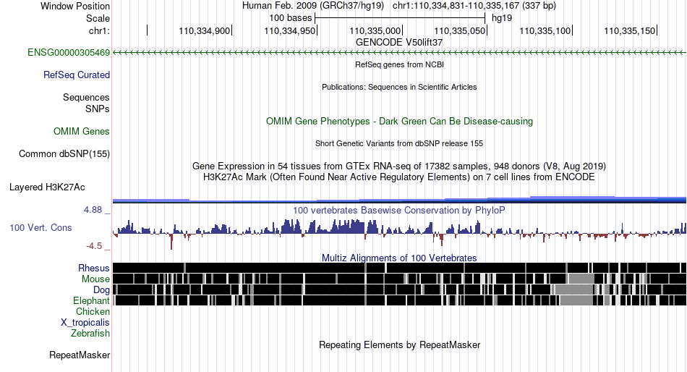
Task: Click the Zebrafish species label
Action: pyautogui.click(x=90, y=334)
